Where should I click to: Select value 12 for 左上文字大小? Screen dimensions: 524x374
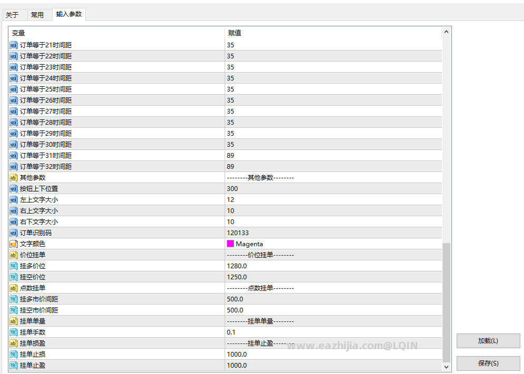(230, 199)
